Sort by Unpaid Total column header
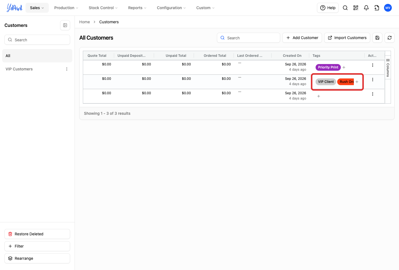Viewport: 399px width, 270px height. 176,56
